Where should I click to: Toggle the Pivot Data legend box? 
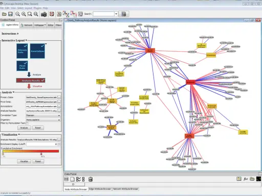(22, 66)
